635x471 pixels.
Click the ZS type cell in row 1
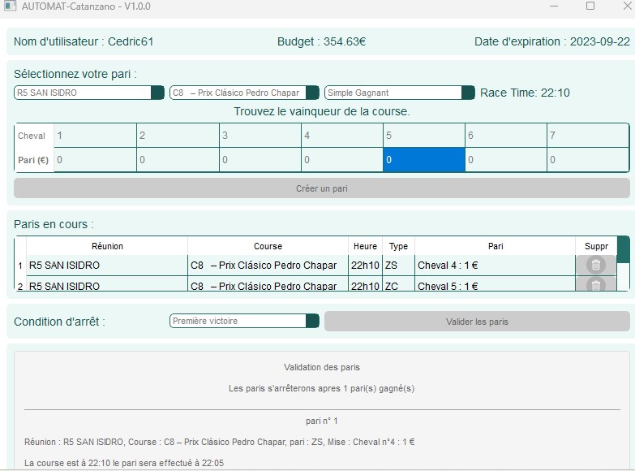398,266
